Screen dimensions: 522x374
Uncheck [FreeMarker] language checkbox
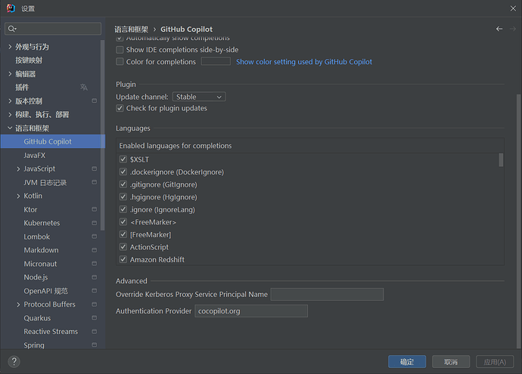123,234
